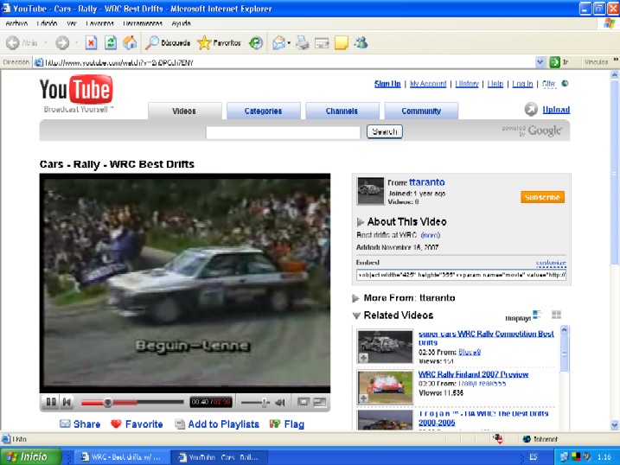This screenshot has height=465, width=620.
Task: Click the red heart Favorite icon
Action: point(117,424)
